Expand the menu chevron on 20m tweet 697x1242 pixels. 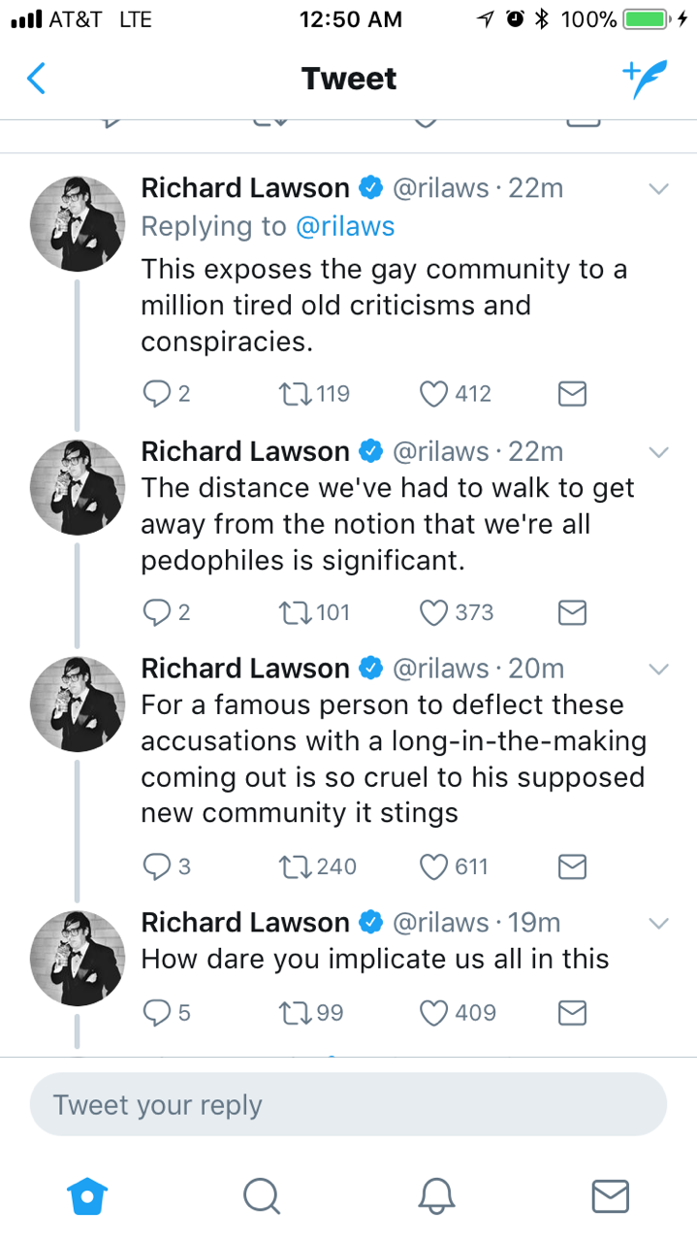click(658, 670)
